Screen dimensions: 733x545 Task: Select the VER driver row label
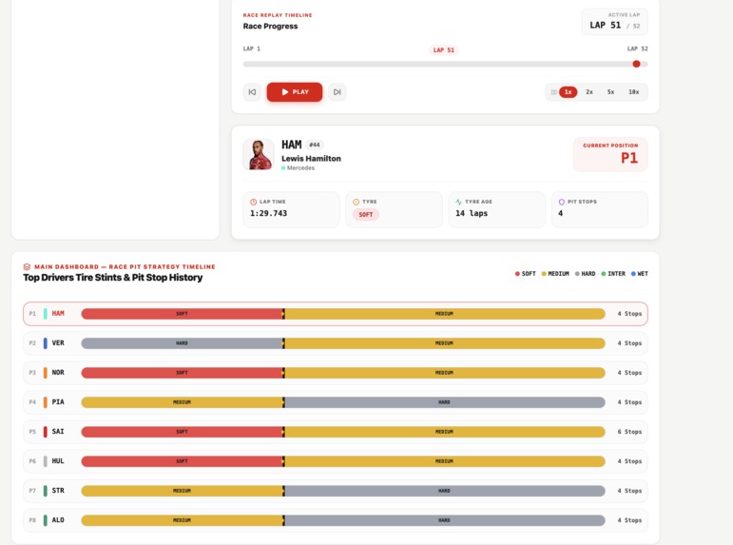pos(58,343)
